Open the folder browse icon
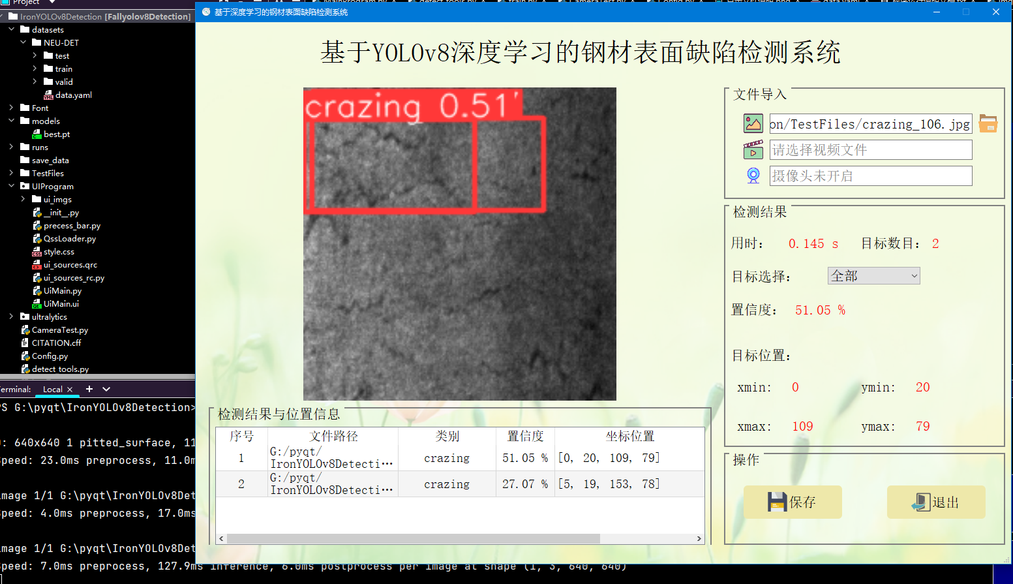Screen dimensions: 1013x584 coord(988,123)
